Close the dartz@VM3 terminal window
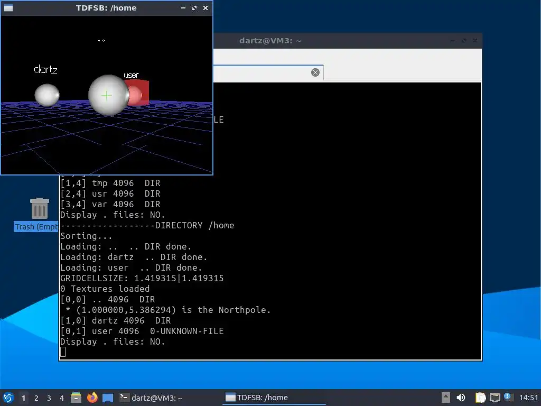This screenshot has width=541, height=406. coord(475,41)
